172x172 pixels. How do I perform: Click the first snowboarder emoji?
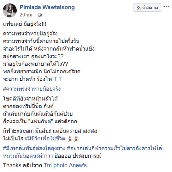point(70,139)
